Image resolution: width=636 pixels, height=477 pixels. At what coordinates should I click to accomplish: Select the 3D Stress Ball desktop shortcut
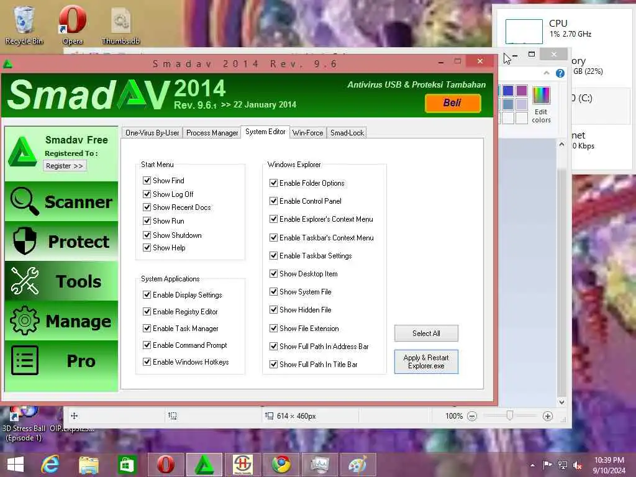tap(24, 424)
